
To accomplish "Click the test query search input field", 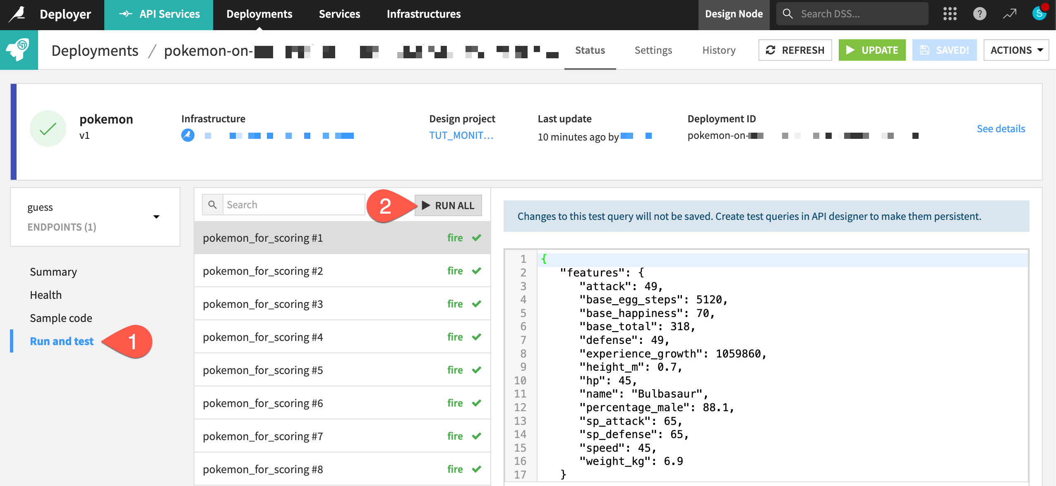I will pos(294,205).
